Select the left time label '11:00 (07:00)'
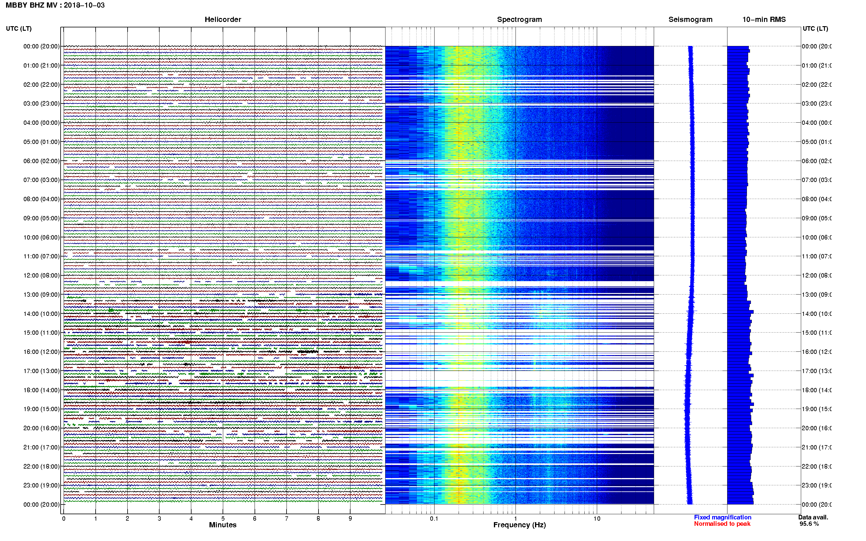866x541 pixels. click(41, 257)
